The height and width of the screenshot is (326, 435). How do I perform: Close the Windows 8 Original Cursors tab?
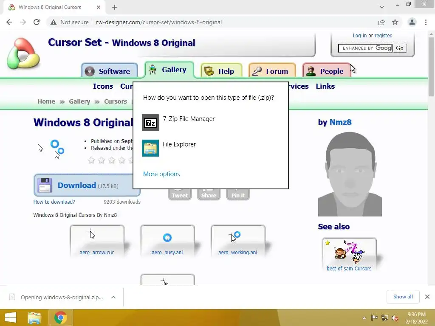(99, 7)
